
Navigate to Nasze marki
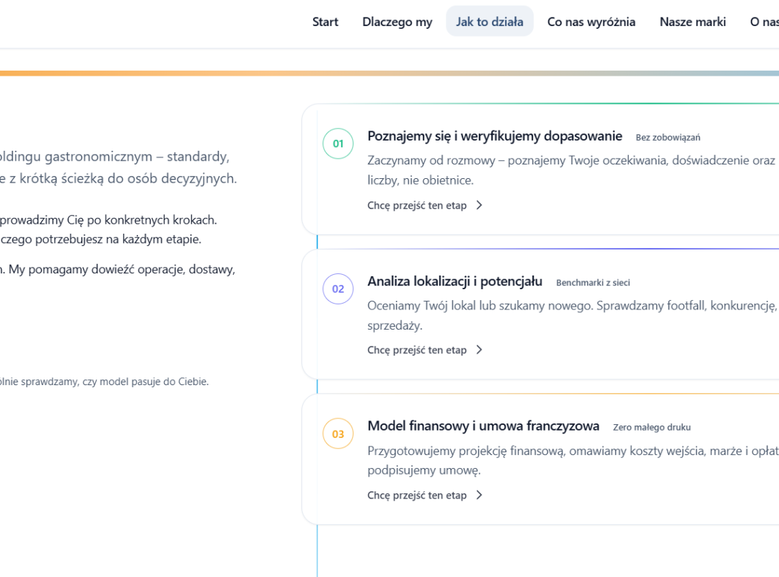[x=692, y=22]
